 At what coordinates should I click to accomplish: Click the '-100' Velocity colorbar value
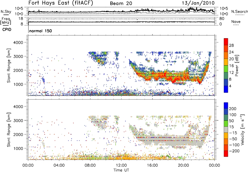pos(234,145)
